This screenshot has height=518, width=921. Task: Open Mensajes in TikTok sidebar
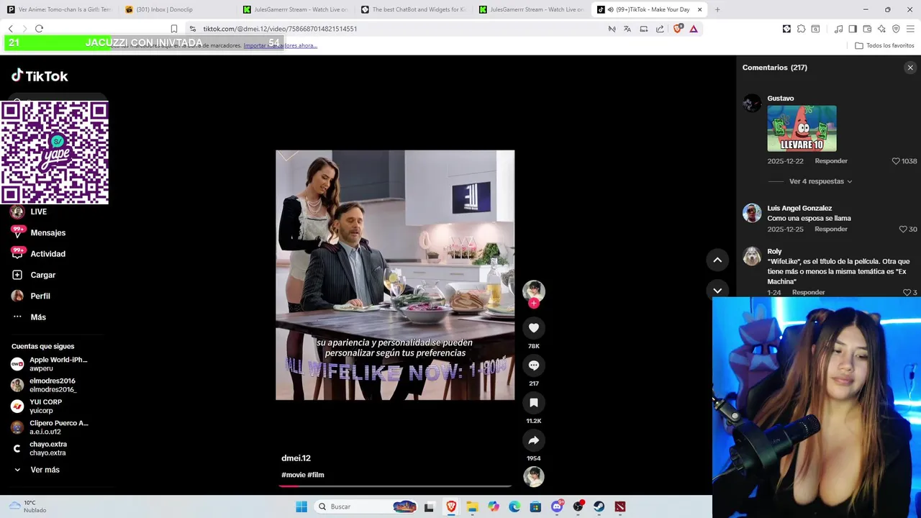tap(47, 233)
